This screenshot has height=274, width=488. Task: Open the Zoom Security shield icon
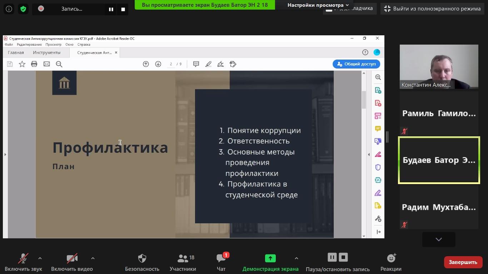[x=142, y=262]
